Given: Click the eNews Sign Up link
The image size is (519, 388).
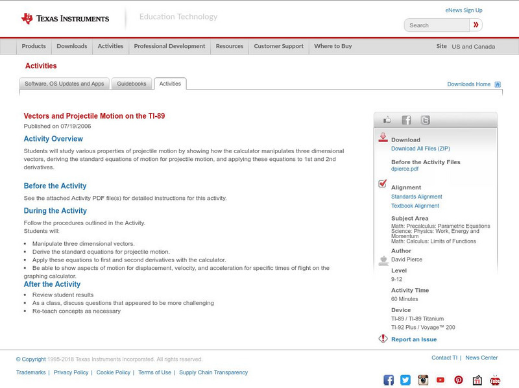Looking at the screenshot, I should click(x=464, y=10).
